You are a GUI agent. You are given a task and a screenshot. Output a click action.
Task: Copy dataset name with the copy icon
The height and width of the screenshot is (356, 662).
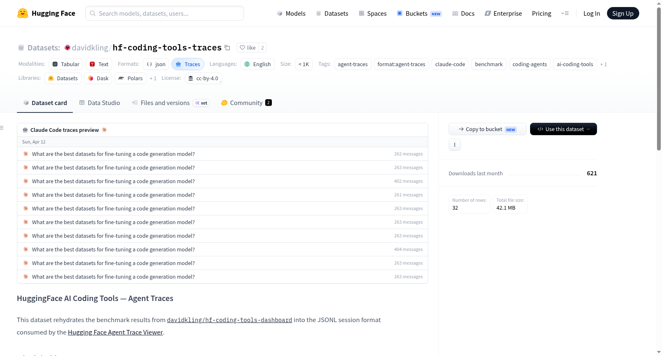227,48
